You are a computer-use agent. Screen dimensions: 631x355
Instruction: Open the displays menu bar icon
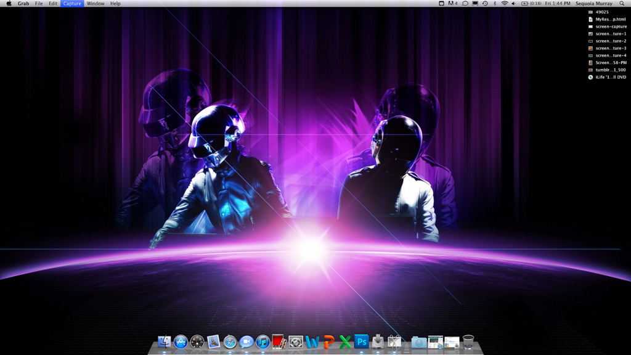[475, 3]
